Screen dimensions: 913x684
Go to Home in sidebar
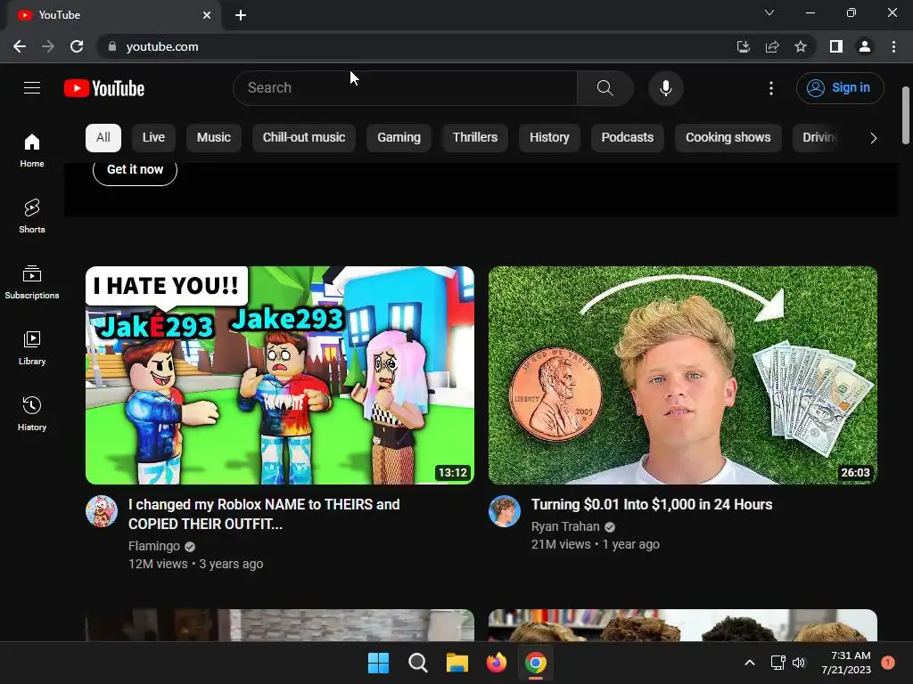(x=32, y=150)
